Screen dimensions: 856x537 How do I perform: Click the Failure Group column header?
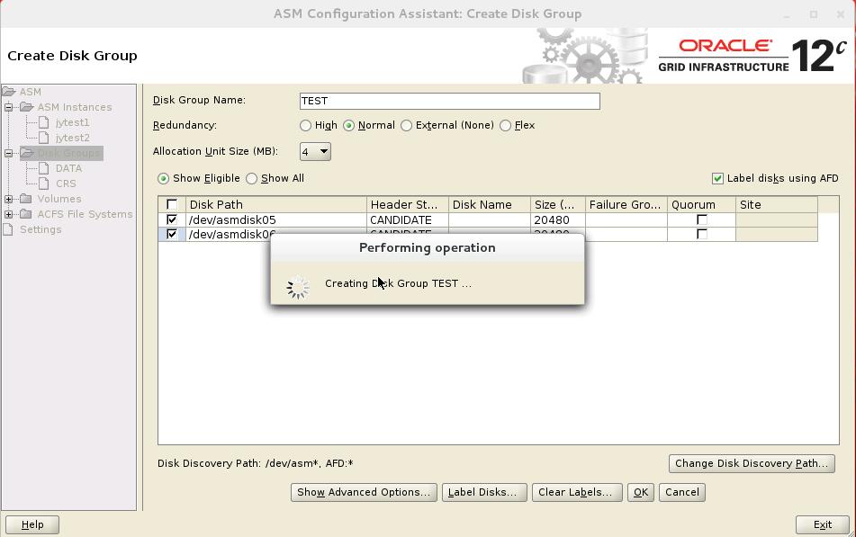(626, 205)
